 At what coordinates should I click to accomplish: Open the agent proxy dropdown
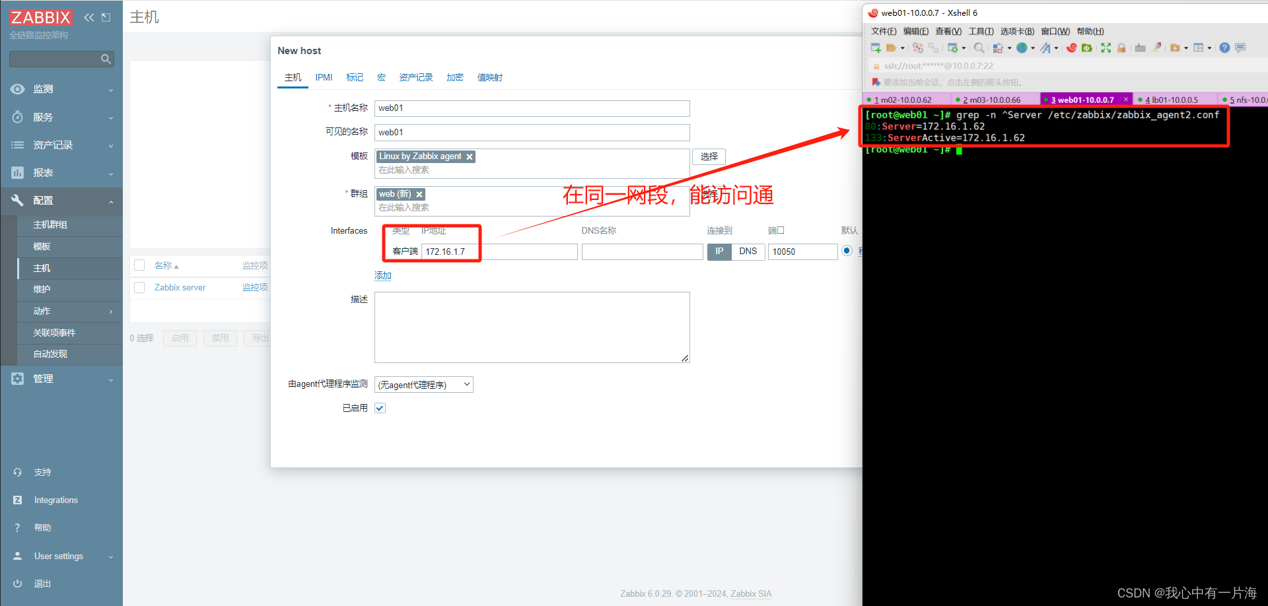click(x=424, y=384)
